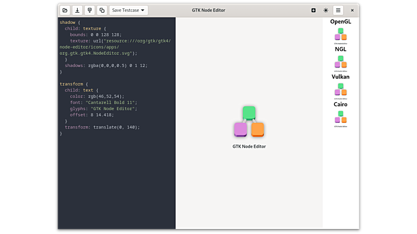Select the Vulkan renderer preview thumbnail
Viewport: 417px width, 234px height.
click(340, 91)
